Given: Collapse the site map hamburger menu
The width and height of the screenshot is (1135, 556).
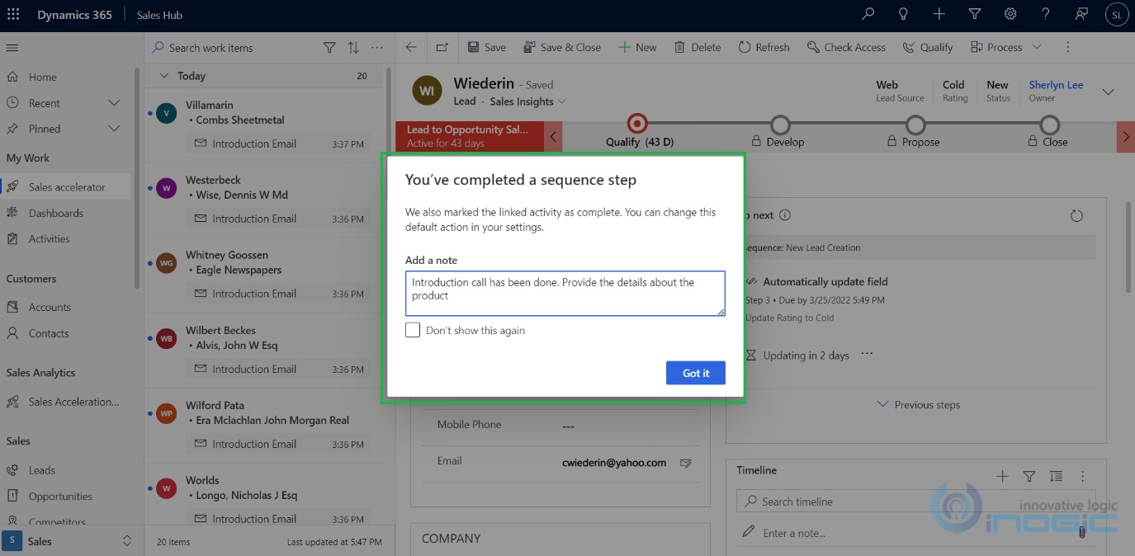Looking at the screenshot, I should (x=12, y=48).
